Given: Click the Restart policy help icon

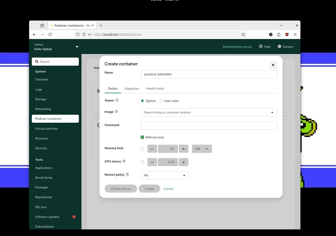Looking at the screenshot, I should pos(127,174).
